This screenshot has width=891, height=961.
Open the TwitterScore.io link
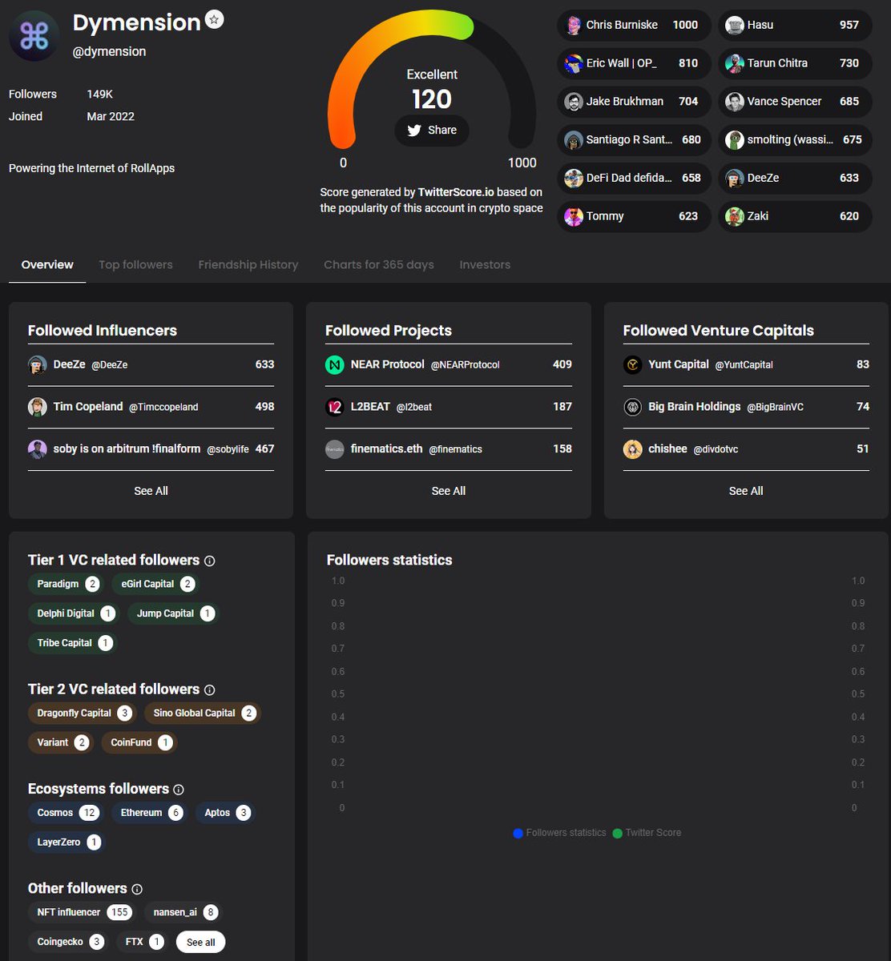tap(457, 192)
